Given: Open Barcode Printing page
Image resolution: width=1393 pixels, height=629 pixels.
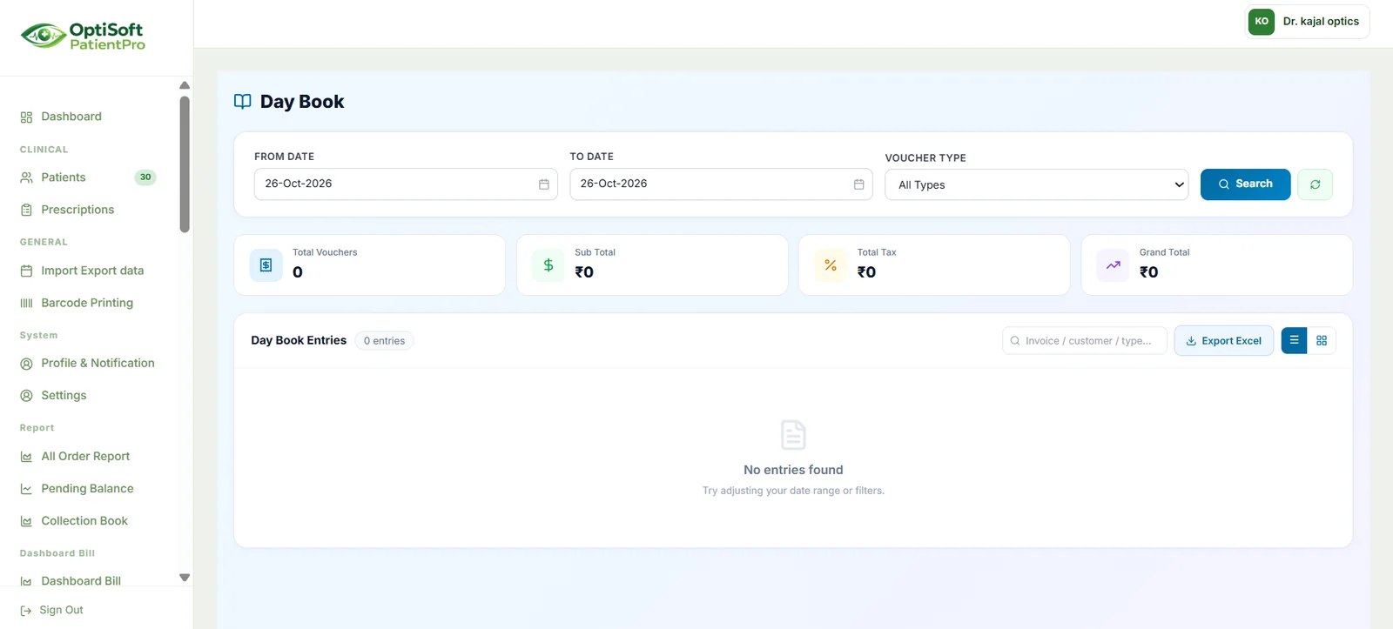Looking at the screenshot, I should coord(87,303).
